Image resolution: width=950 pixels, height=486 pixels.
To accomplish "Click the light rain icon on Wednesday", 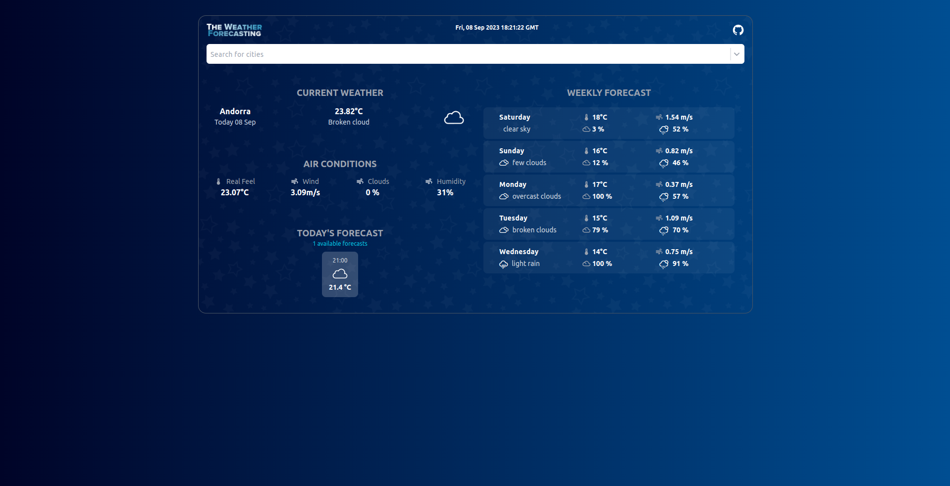I will point(504,264).
